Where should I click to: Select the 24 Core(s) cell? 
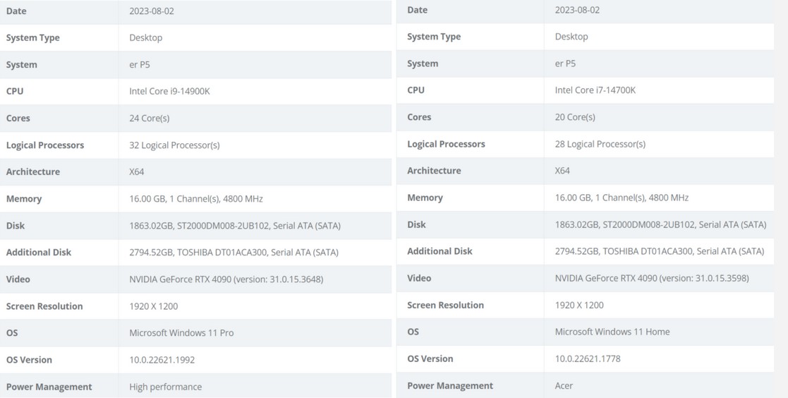149,118
